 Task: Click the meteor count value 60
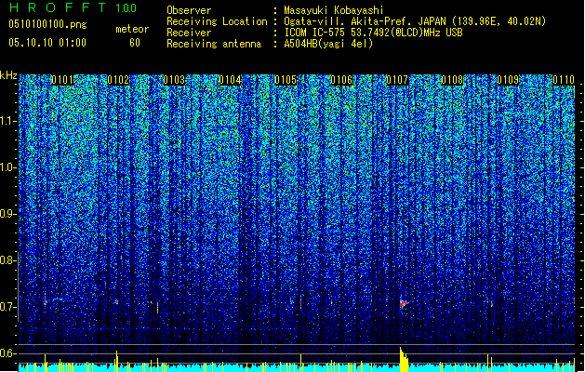[x=135, y=43]
